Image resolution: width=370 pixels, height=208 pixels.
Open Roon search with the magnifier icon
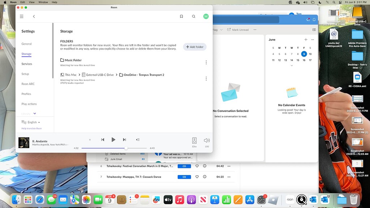[194, 16]
